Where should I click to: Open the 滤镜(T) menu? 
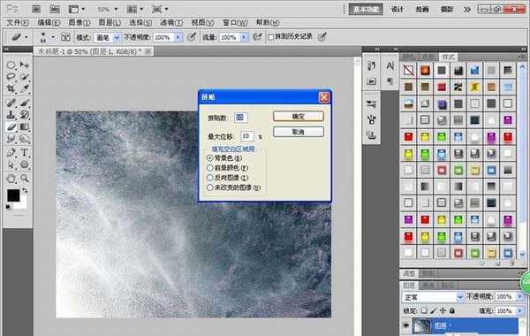171,23
